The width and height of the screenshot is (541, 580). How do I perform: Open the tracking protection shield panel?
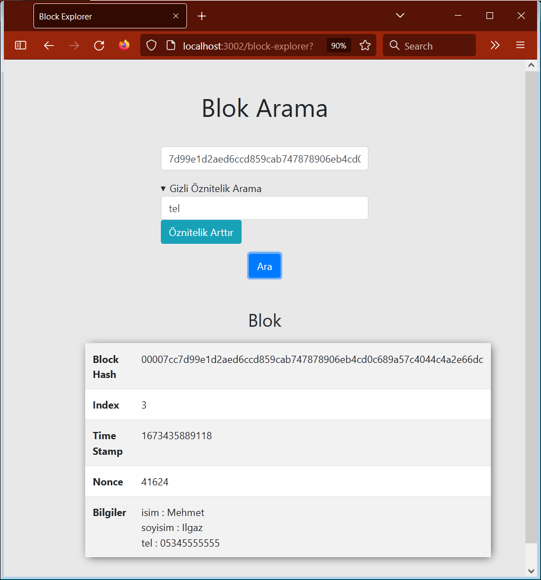(151, 46)
